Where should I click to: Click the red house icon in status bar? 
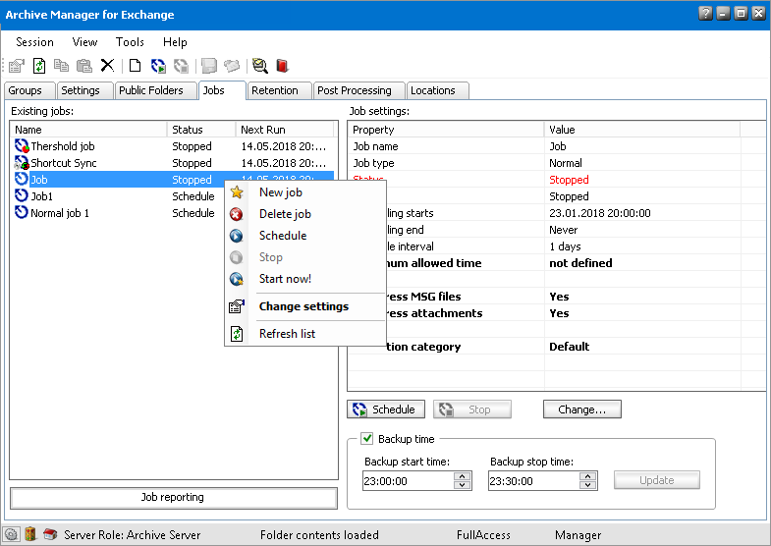pyautogui.click(x=50, y=534)
